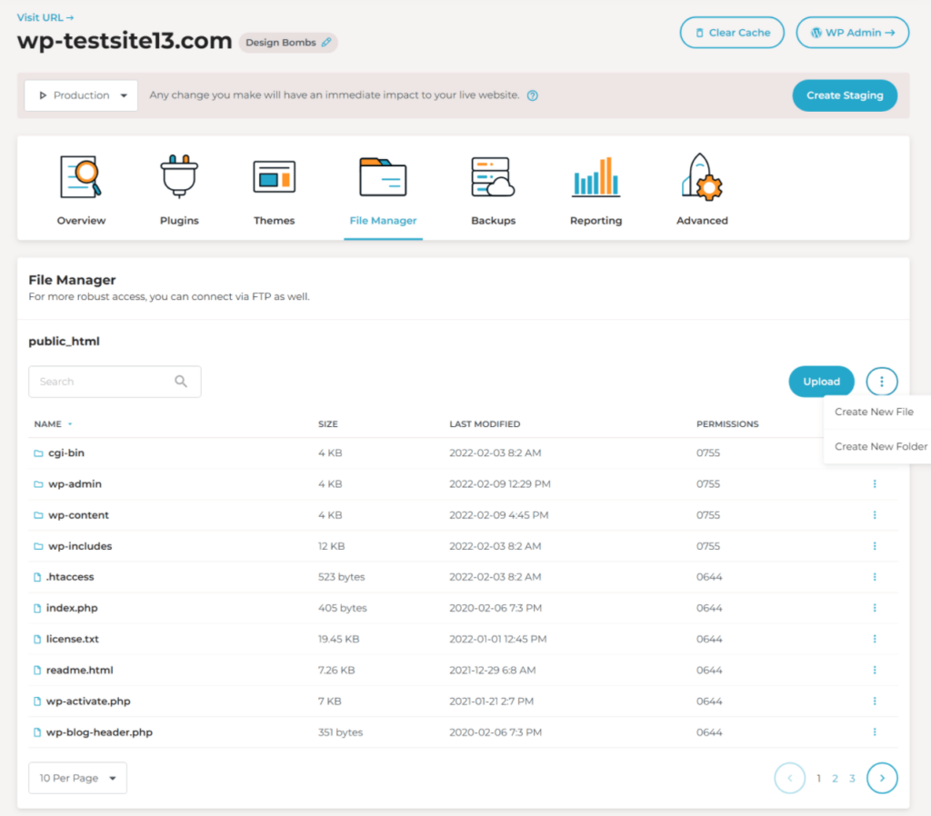Image resolution: width=931 pixels, height=816 pixels.
Task: Open the Overview section icon
Action: click(81, 177)
